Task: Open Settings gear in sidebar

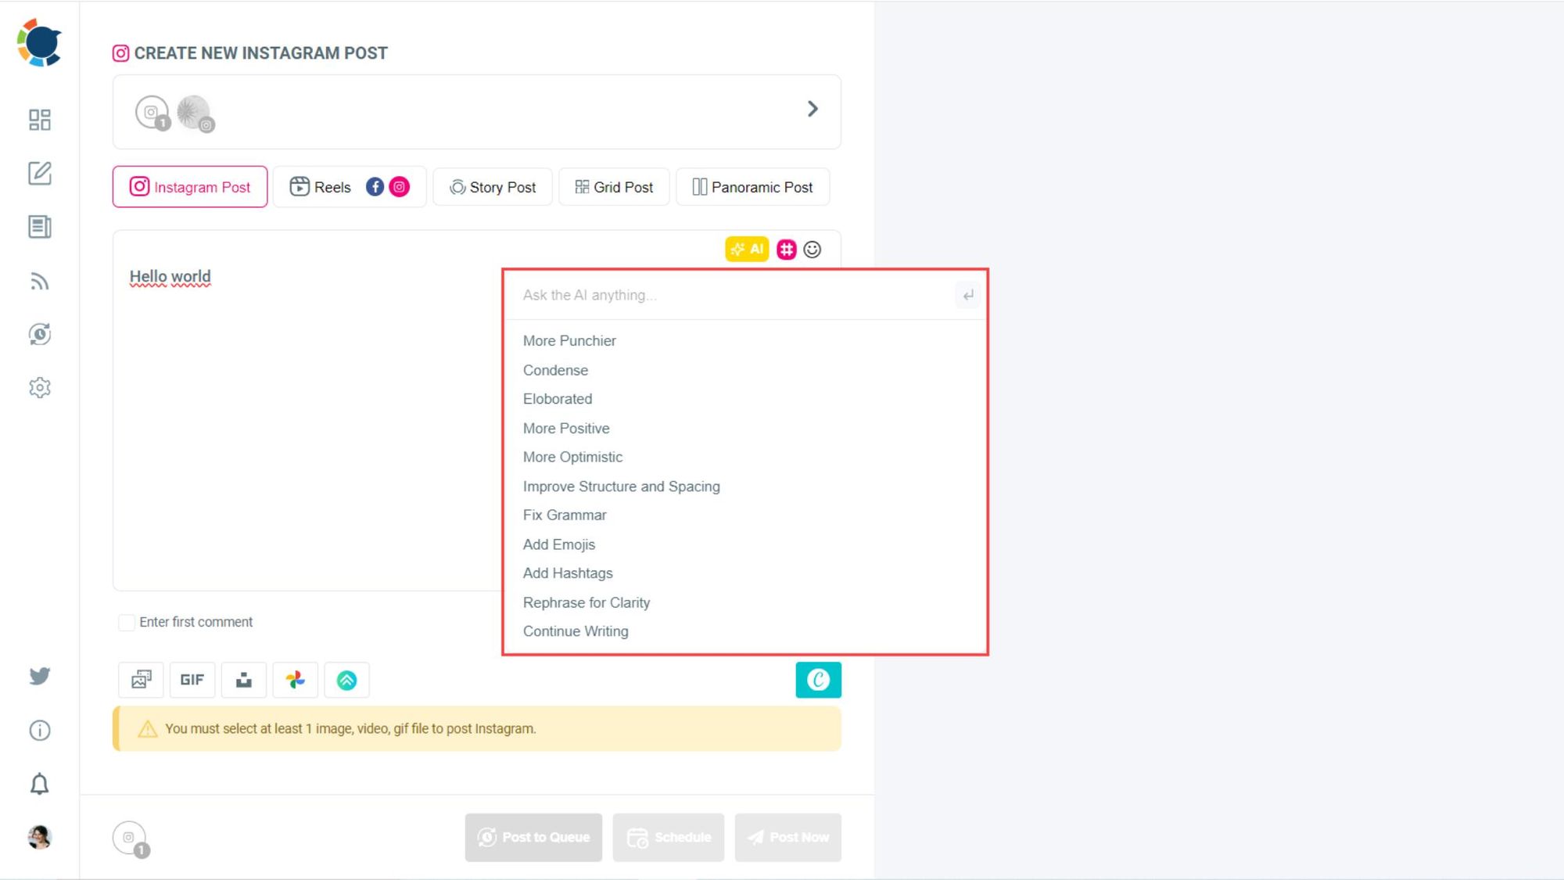Action: [39, 386]
